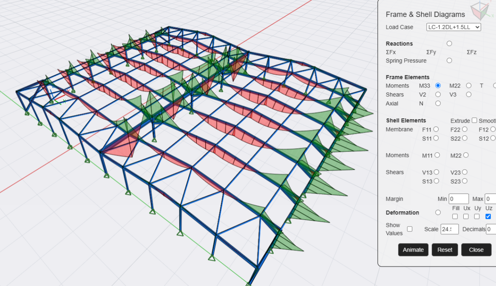Image resolution: width=496 pixels, height=286 pixels.
Task: Uncheck the Uz deformation checkbox
Action: tap(488, 216)
